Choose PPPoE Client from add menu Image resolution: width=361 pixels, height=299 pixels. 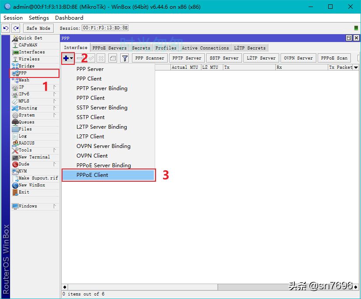click(x=108, y=175)
